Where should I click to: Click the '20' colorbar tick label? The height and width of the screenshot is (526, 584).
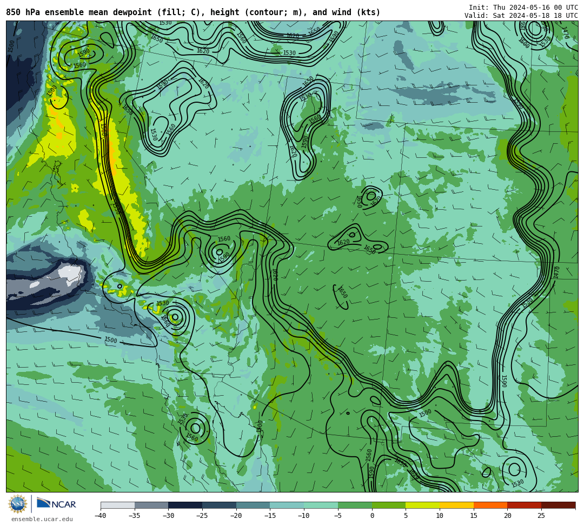click(x=508, y=516)
